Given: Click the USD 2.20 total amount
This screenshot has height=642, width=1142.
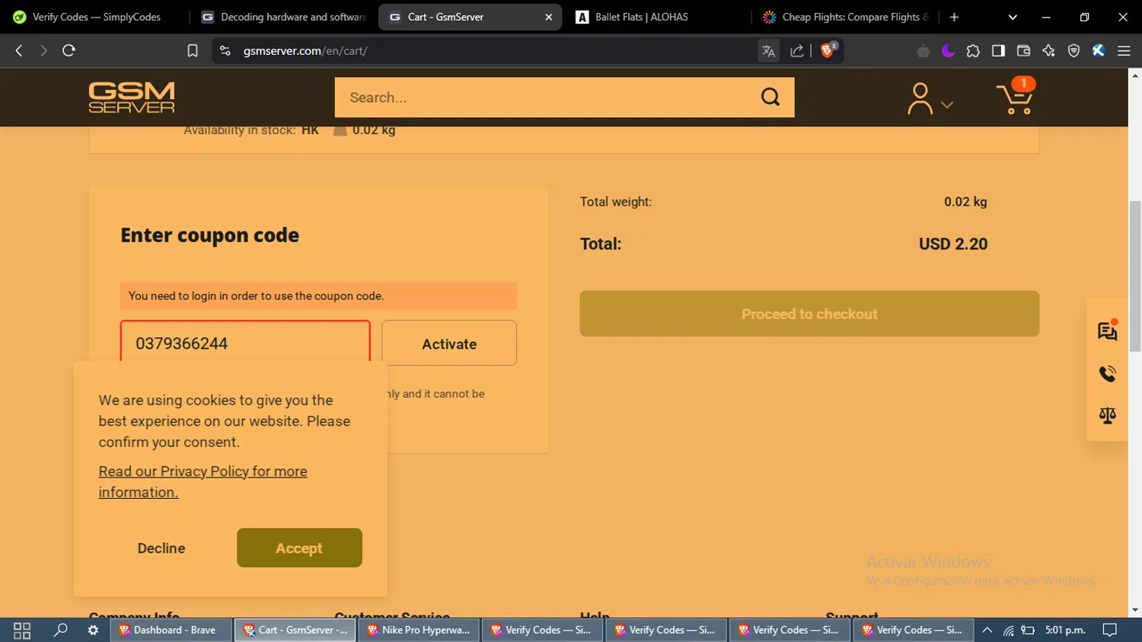Looking at the screenshot, I should point(953,244).
